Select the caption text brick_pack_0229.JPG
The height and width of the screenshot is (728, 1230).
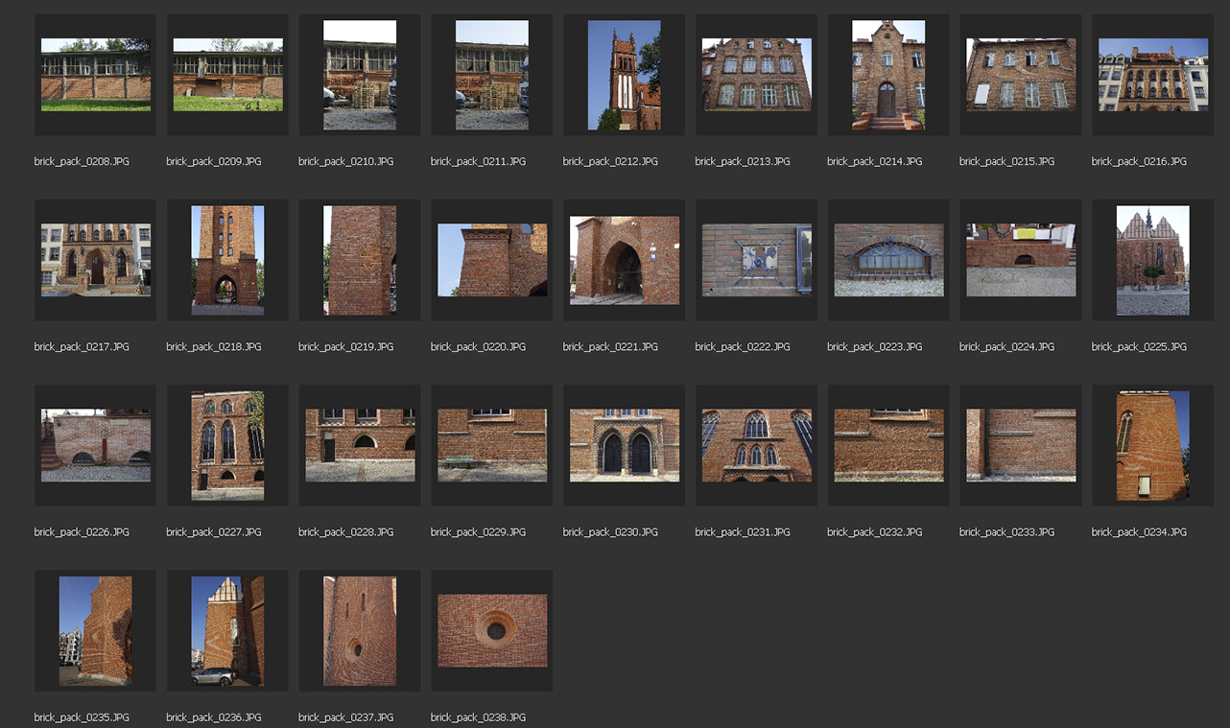click(x=479, y=531)
